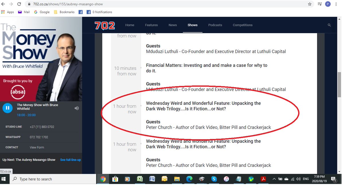The image size is (344, 193).
Task: Open Windows notification center
Action: point(334,179)
